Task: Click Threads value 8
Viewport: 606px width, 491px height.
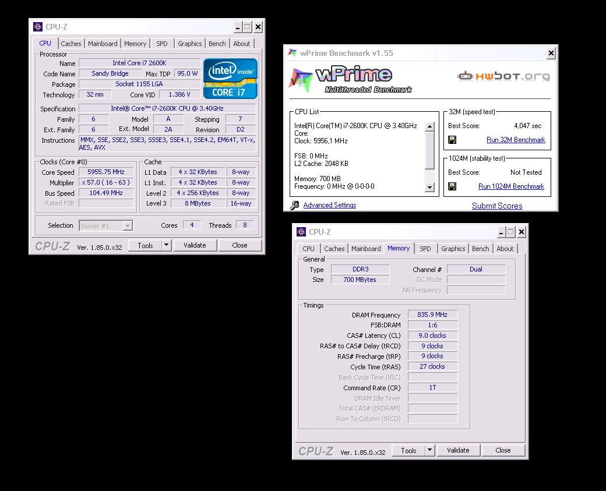Action: (x=245, y=225)
